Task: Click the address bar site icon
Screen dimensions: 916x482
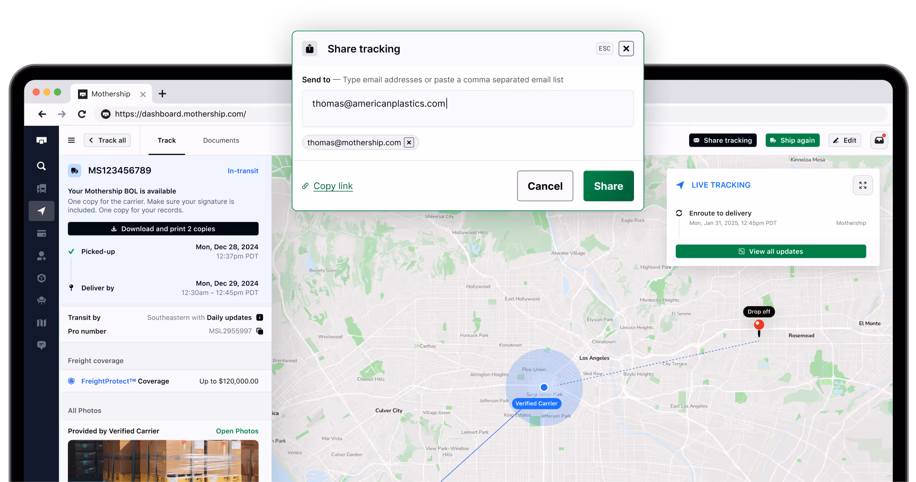Action: click(x=106, y=114)
